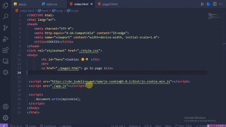Open the play-shaped extension icon in activity bar
The height and width of the screenshot is (127, 226).
click(x=6, y=72)
